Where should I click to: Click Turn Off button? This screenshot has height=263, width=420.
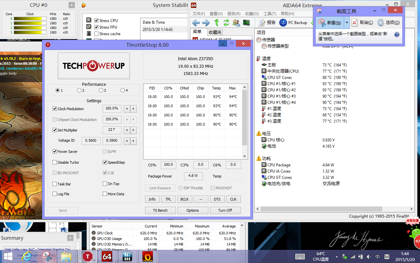pyautogui.click(x=225, y=210)
